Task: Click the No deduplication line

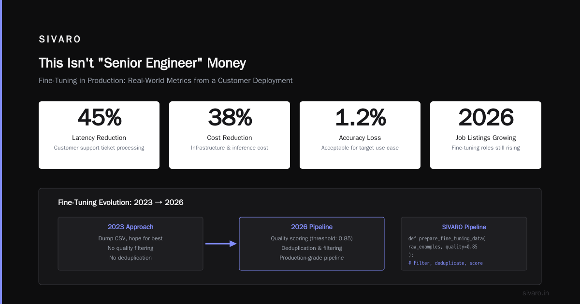Action: pyautogui.click(x=130, y=258)
